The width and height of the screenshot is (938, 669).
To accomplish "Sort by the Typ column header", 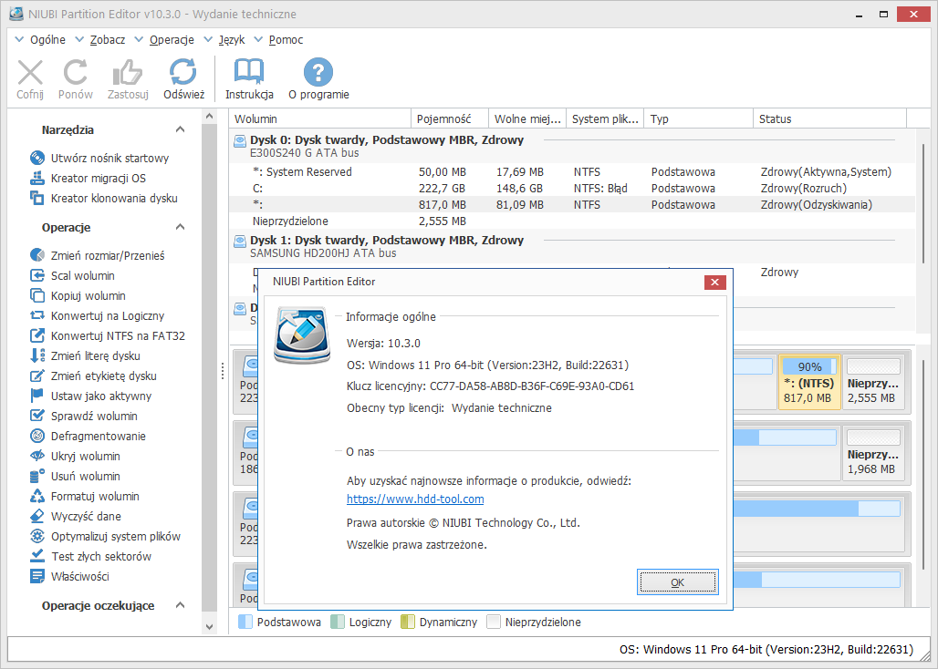I will point(699,118).
